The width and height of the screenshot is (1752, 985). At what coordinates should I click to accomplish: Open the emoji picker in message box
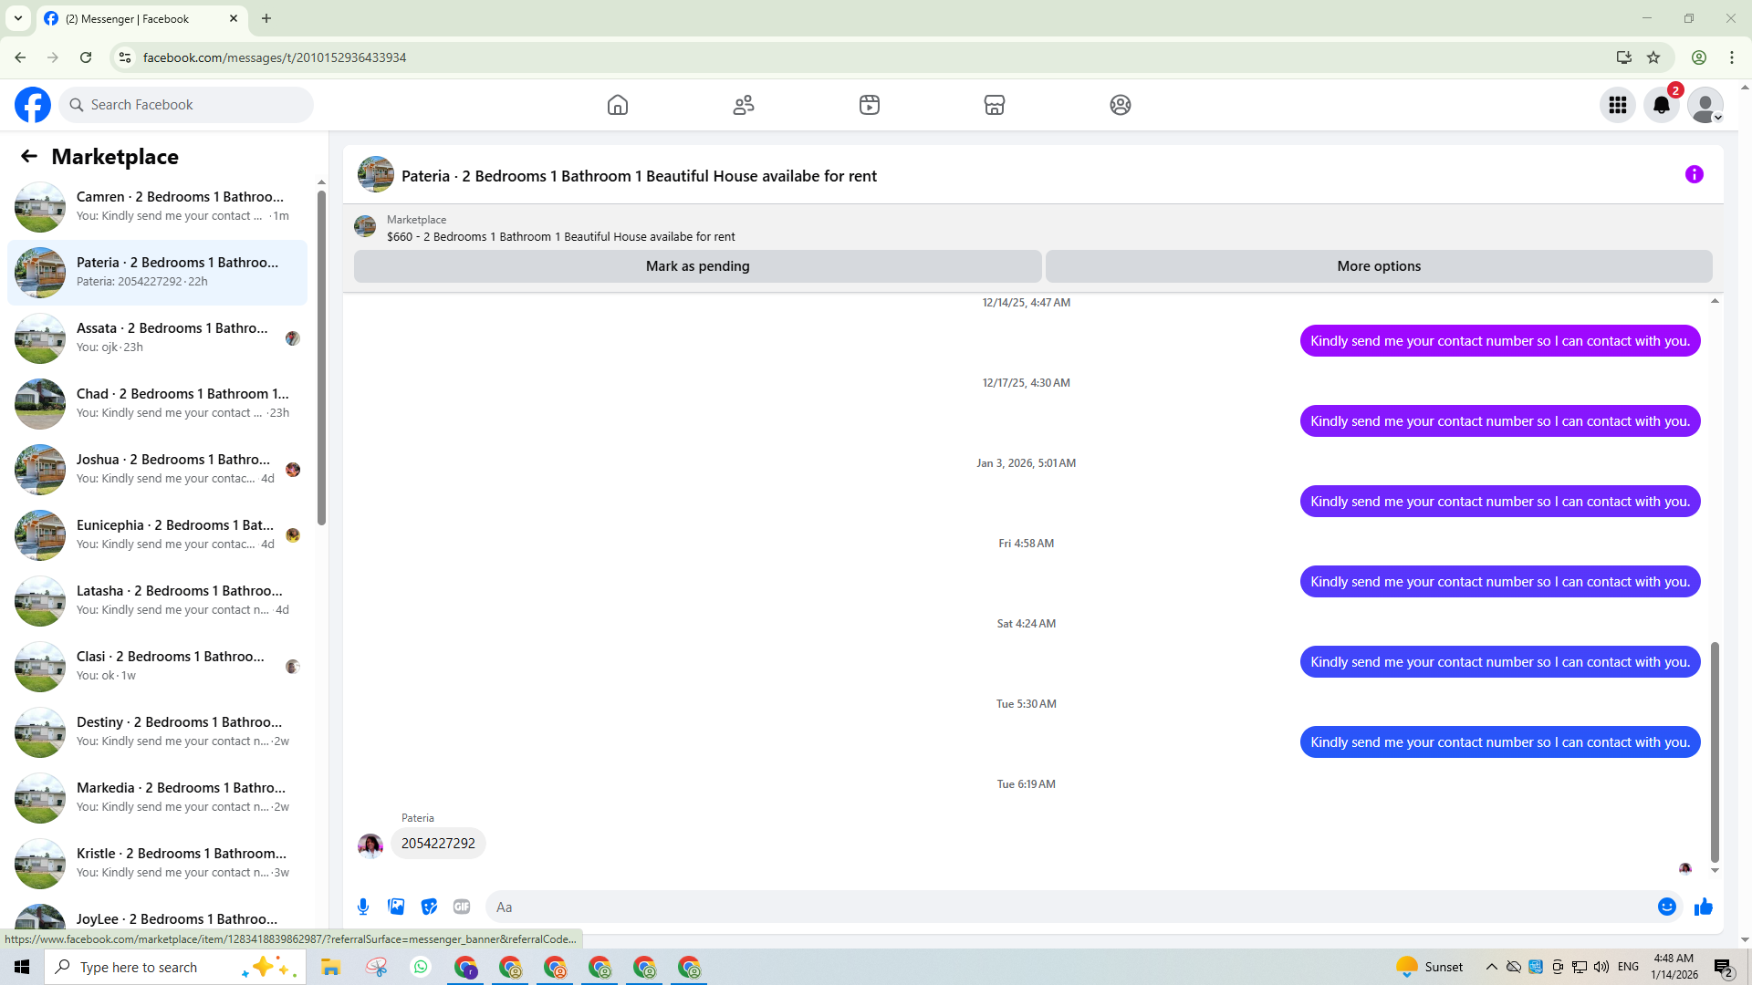click(x=1666, y=907)
